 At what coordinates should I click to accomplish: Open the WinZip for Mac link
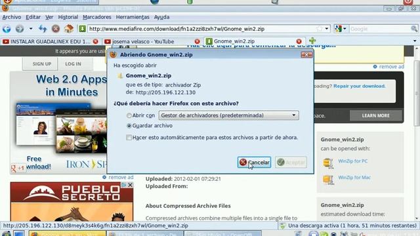[354, 178]
